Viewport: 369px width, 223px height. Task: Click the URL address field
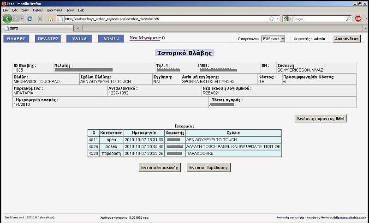pos(166,19)
